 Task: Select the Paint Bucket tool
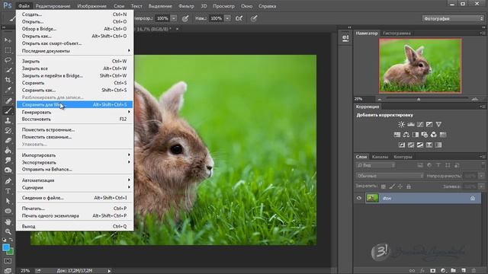coord(8,151)
